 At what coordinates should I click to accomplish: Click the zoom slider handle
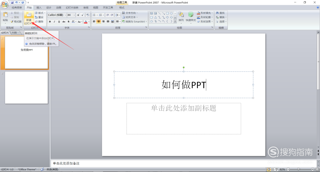298,169
